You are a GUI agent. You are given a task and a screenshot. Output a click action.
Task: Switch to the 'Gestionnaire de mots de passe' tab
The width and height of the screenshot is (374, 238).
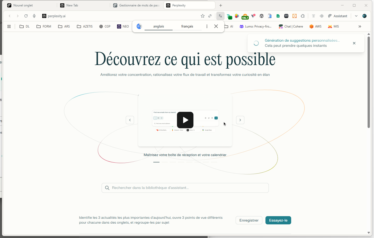point(136,5)
